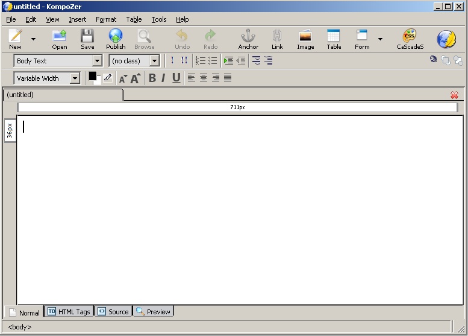
Task: Toggle bold formatting
Action: [x=152, y=78]
